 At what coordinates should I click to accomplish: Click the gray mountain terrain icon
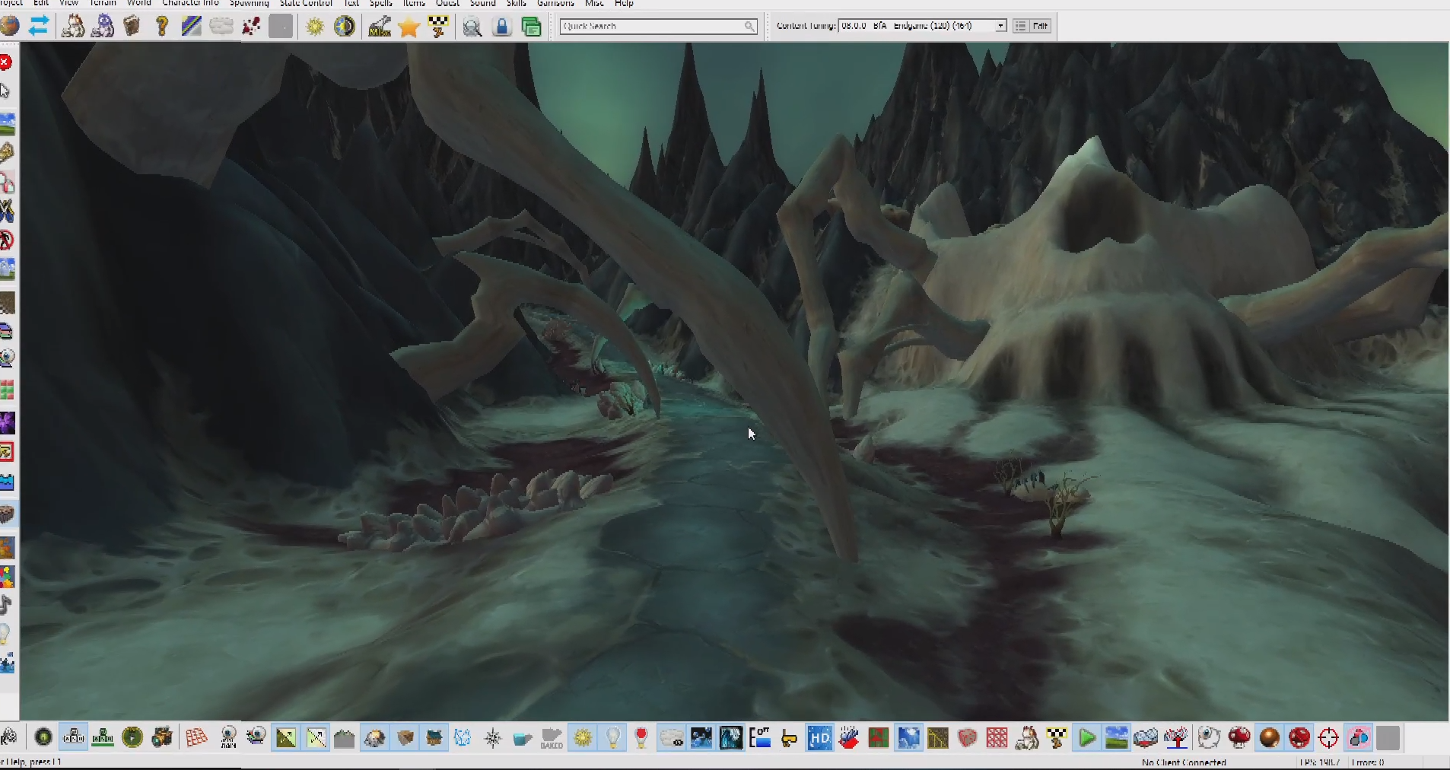tap(345, 737)
